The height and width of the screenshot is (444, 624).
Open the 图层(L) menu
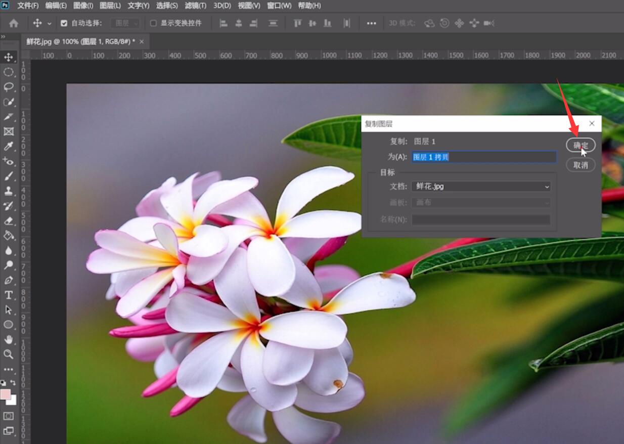(x=110, y=6)
